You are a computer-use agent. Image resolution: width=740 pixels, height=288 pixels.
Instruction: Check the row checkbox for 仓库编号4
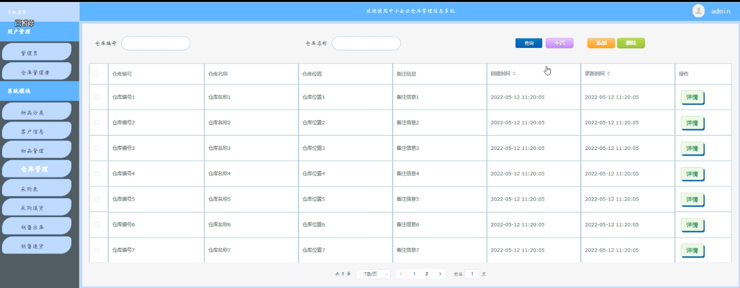point(97,174)
